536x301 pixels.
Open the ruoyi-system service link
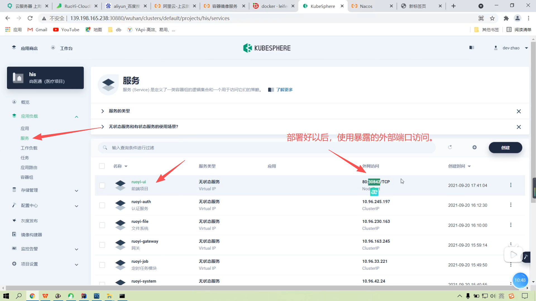[x=144, y=281]
